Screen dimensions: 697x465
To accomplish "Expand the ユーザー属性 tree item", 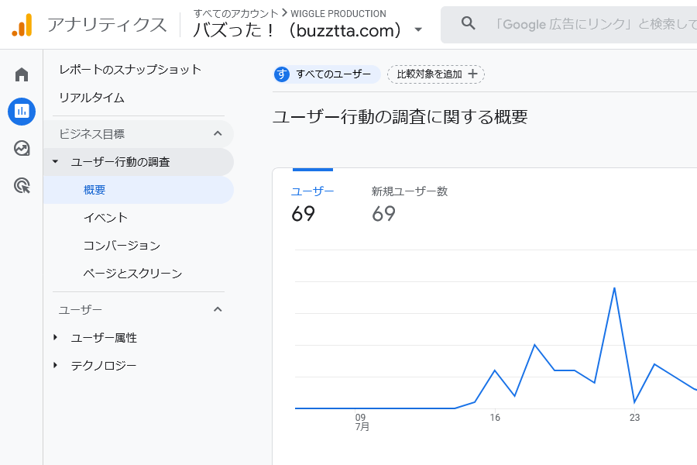I will point(55,337).
